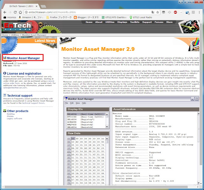This screenshot has width=204, height=190.
Task: Click the Home breadcrumb link
Action: point(5,35)
